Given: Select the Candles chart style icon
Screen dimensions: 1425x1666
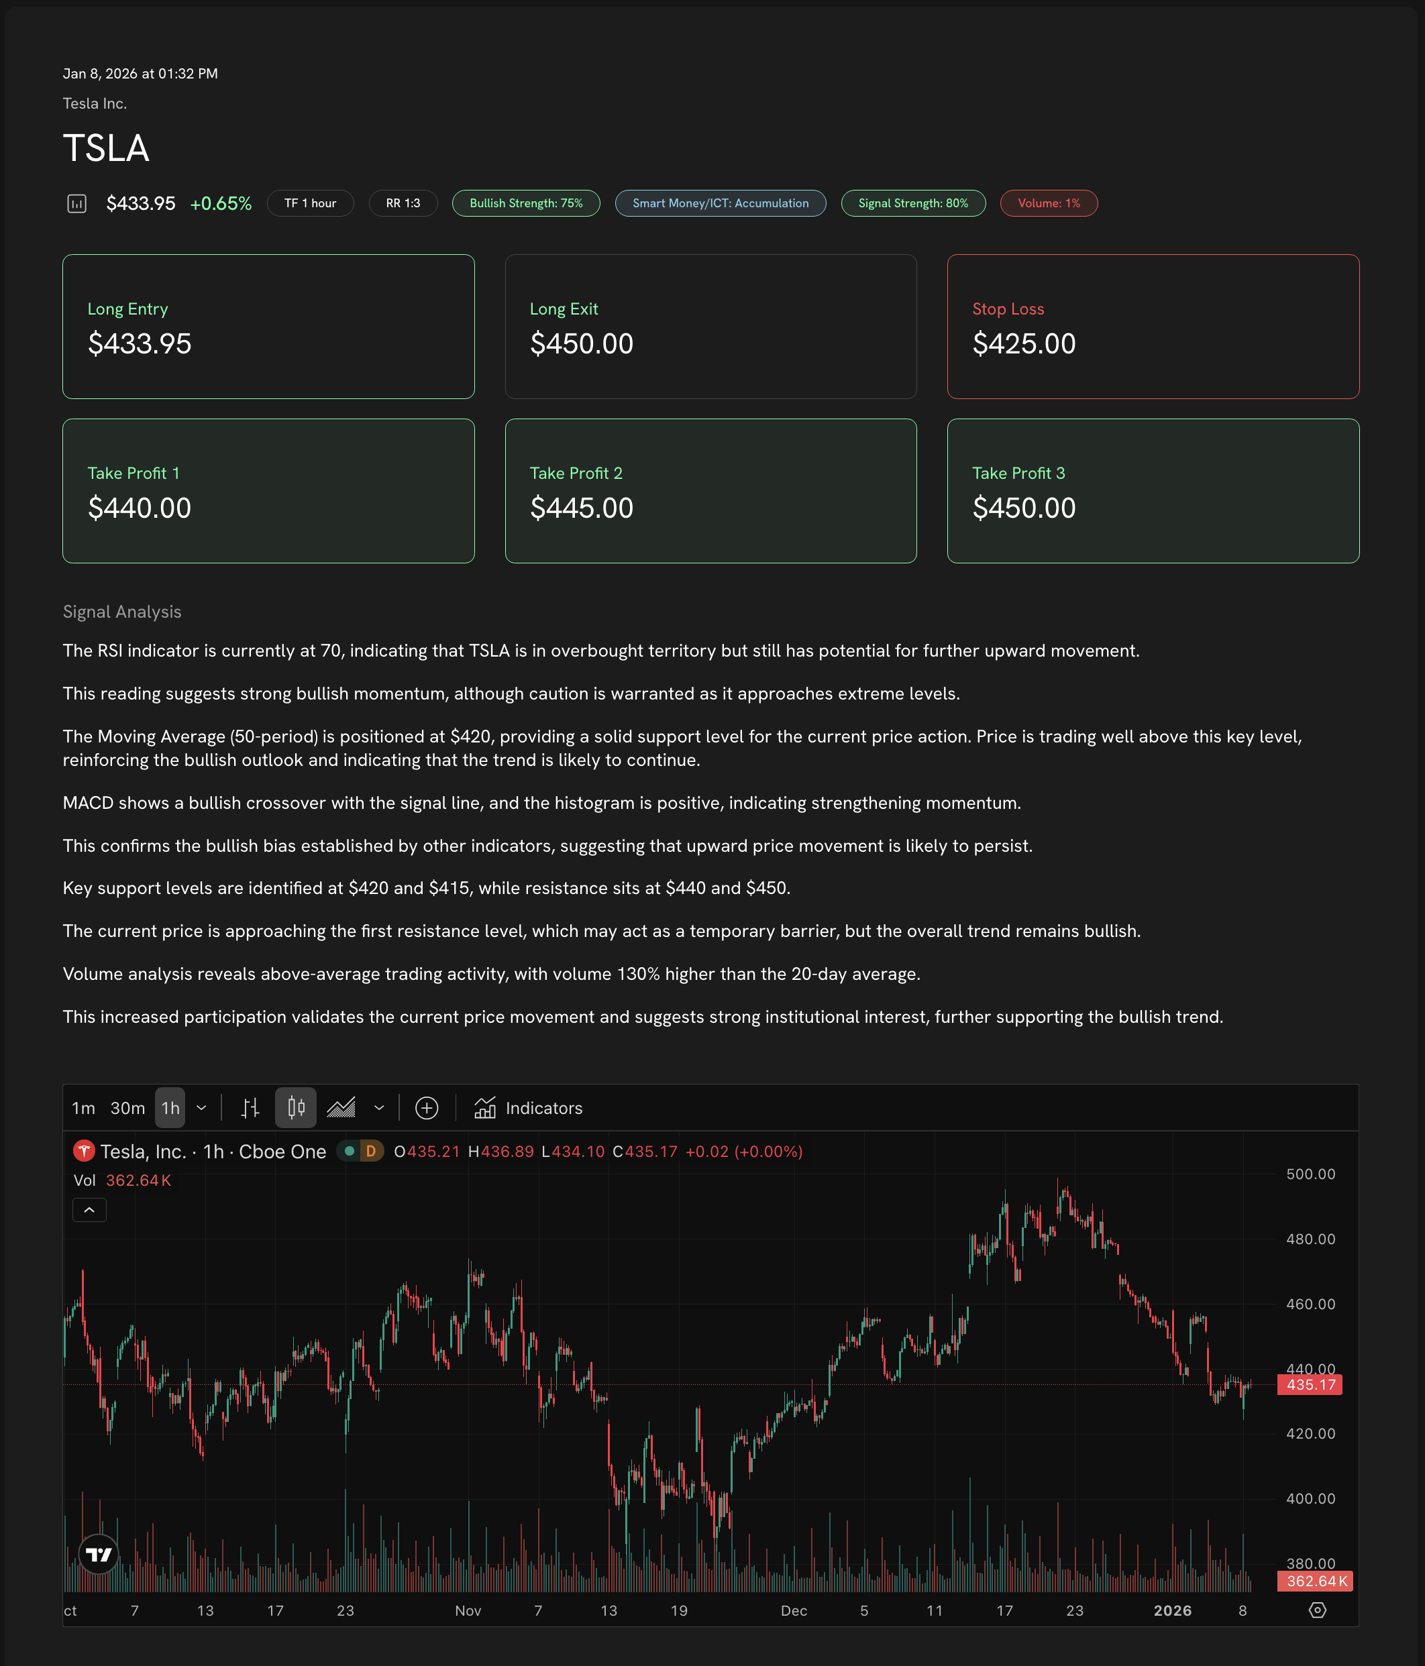Looking at the screenshot, I should click(x=296, y=1108).
